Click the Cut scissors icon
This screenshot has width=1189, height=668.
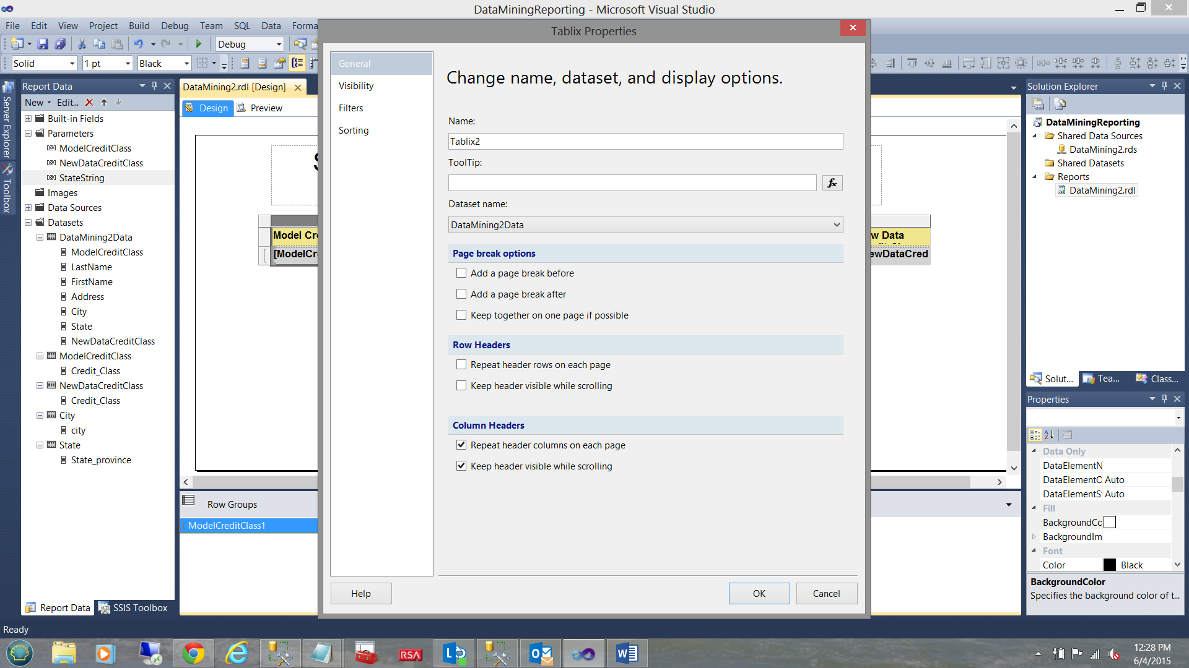(82, 44)
